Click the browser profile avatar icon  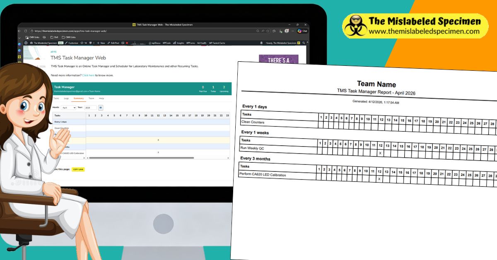(x=287, y=31)
